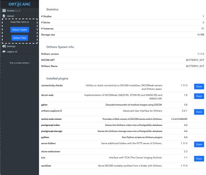Viewport: 206px width, 175px height.
Task: Click the Studies icon in sidebar
Action: coord(4,10)
